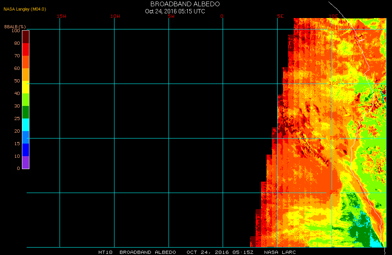
Task: Click the dark red 80-100% legend swatch
Action: pyautogui.click(x=25, y=36)
